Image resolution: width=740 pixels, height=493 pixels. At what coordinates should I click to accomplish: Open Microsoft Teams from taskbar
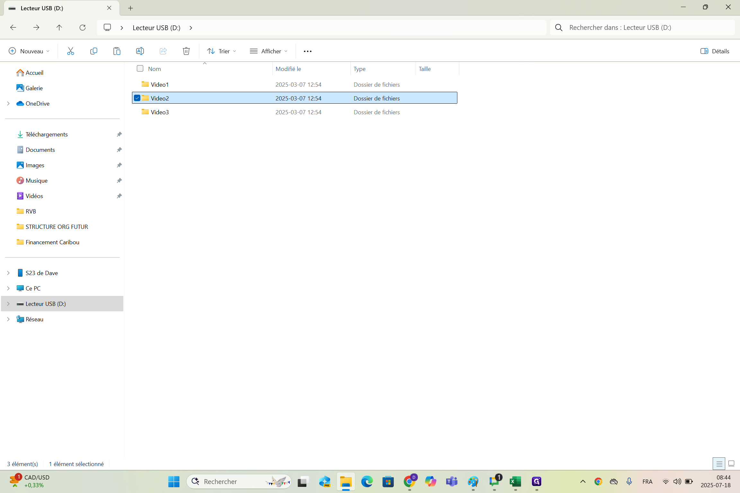(452, 481)
